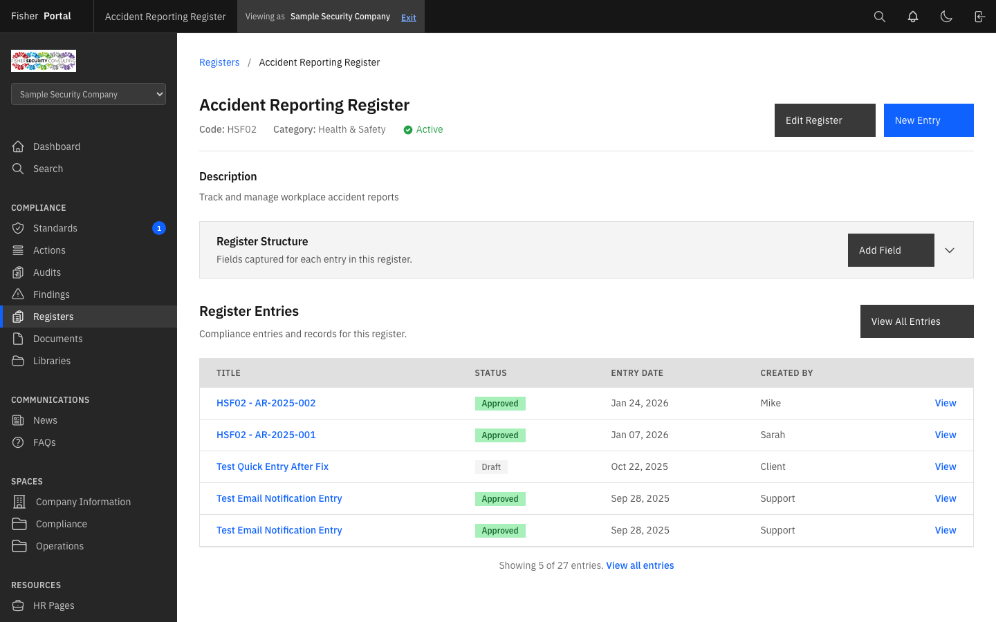Open News under Communications

44,420
